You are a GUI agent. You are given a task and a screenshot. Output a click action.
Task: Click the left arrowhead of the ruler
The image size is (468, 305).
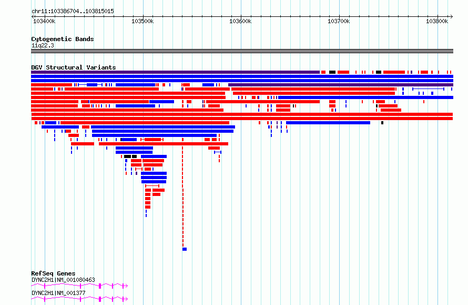pyautogui.click(x=33, y=17)
